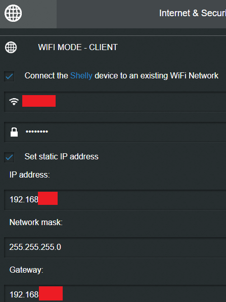Screen dimensions: 226x302
Task: Focus the WiFi password field
Action: pyautogui.click(x=115, y=132)
